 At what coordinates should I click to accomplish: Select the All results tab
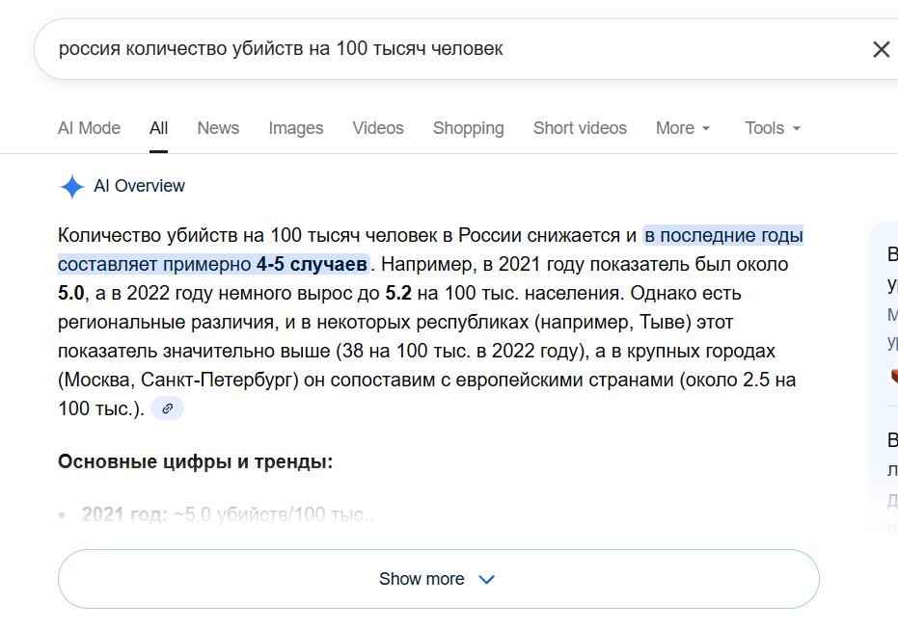click(158, 128)
